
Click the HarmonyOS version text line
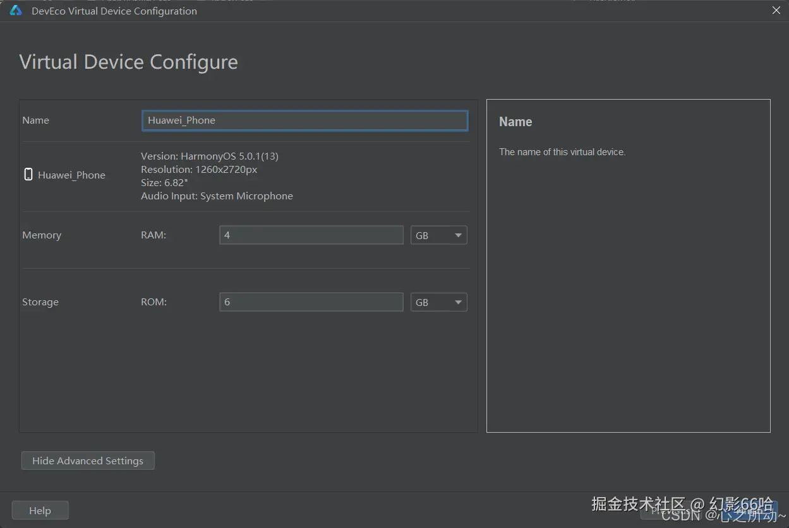point(209,156)
